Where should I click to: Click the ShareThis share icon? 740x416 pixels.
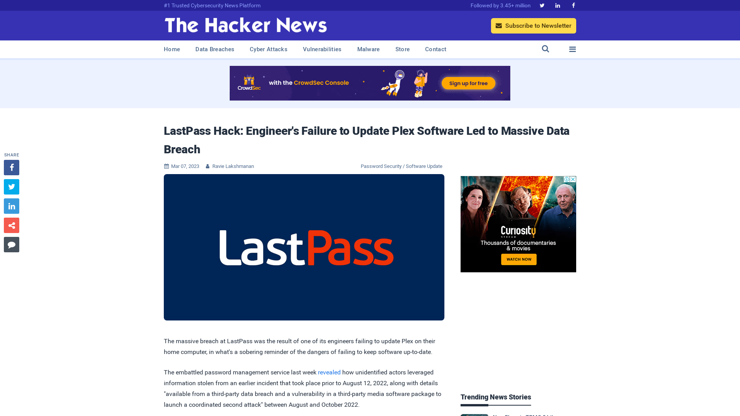(x=11, y=225)
